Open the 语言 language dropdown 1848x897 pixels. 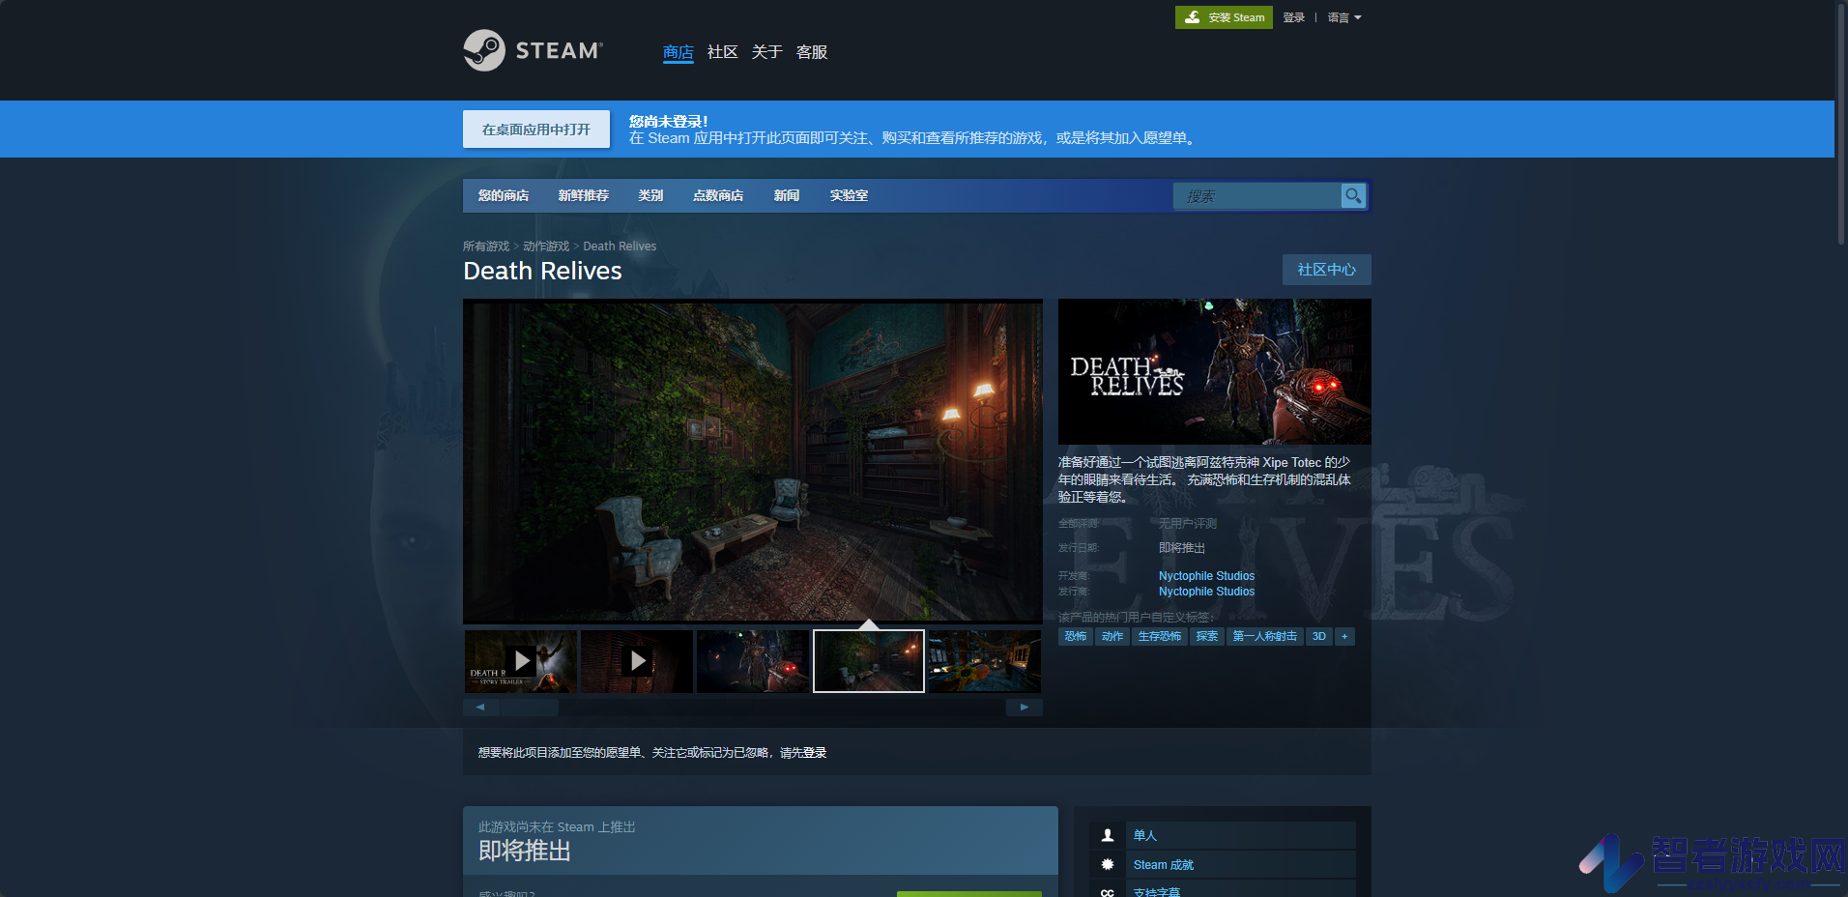click(x=1343, y=17)
